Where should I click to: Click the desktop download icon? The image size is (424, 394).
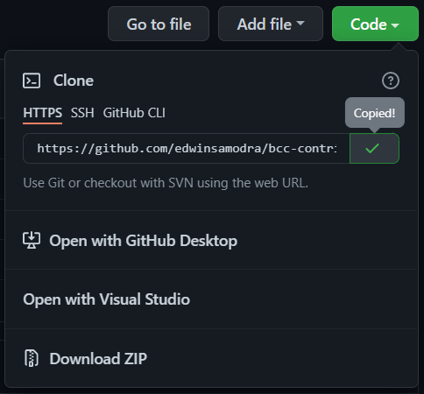coord(32,240)
